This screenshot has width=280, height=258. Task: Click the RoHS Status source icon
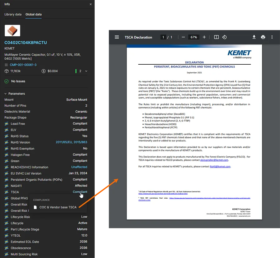click(7, 136)
